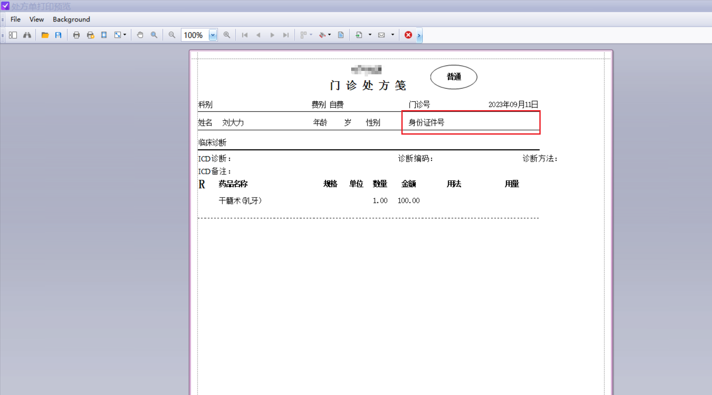Go to the next page
The image size is (712, 395).
pyautogui.click(x=272, y=35)
